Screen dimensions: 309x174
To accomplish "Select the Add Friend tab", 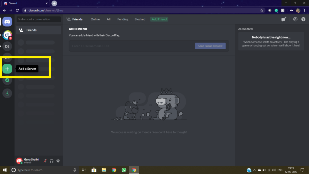I will [159, 19].
